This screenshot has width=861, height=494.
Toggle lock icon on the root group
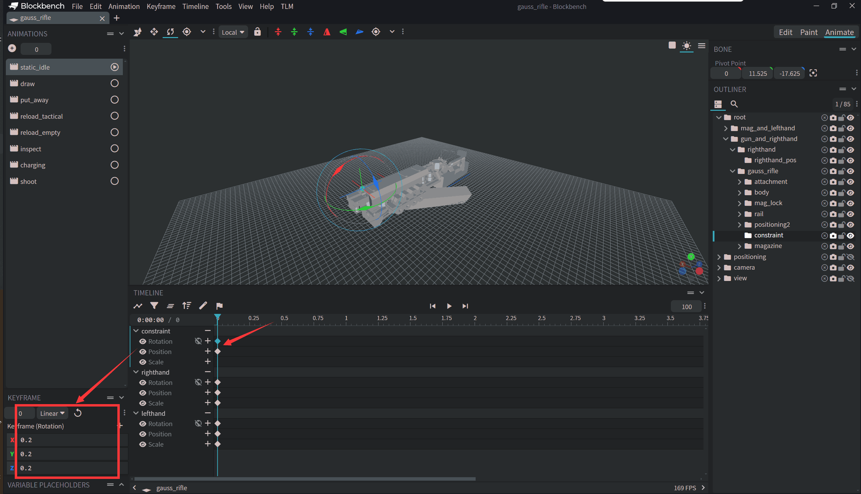tap(841, 118)
